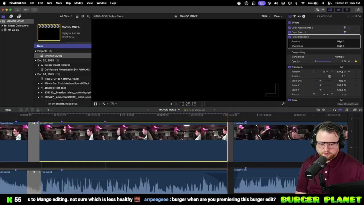Click the browser search magnifier icon
This screenshot has width=364, height=205.
point(88,16)
